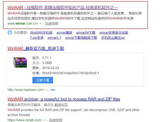Open 百度快照 for winrar.com.cn result
The height and width of the screenshot is (122, 162).
pos(52,24)
